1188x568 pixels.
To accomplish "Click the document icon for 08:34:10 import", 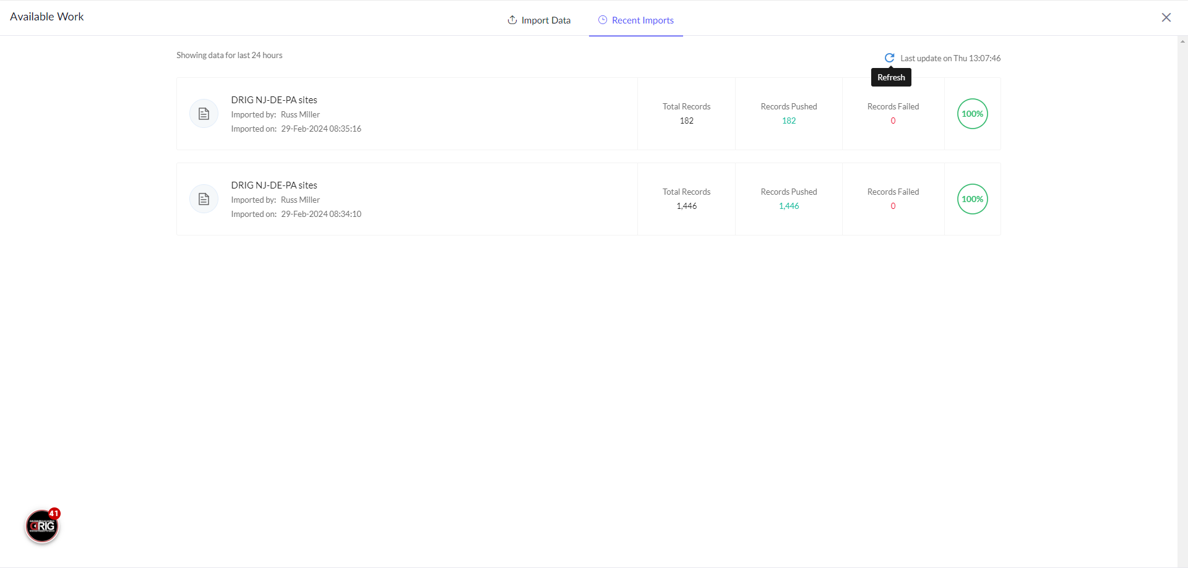I will [x=204, y=199].
